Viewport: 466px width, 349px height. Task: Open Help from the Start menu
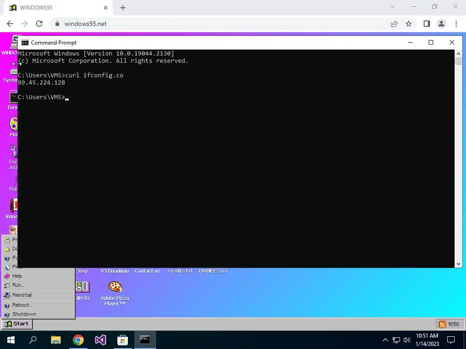click(38, 276)
